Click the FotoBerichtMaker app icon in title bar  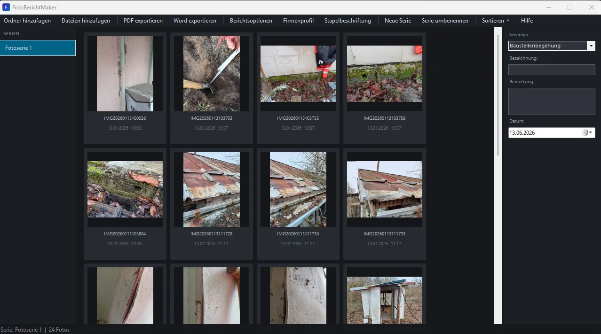(6, 7)
